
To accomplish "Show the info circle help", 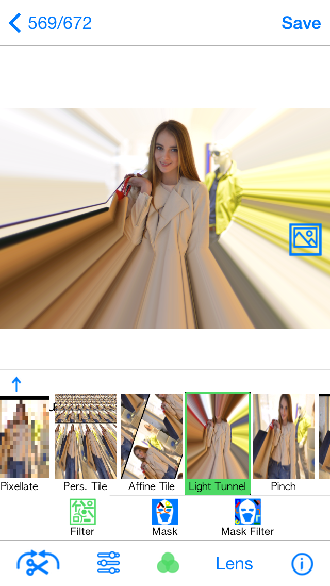I will point(302,564).
